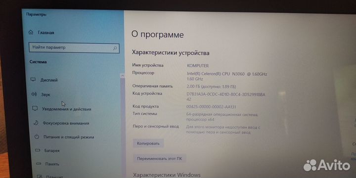Image resolution: width=356 pixels, height=178 pixels.
Task: Click the sidebar scrollbar up arrow
Action: coord(123,76)
